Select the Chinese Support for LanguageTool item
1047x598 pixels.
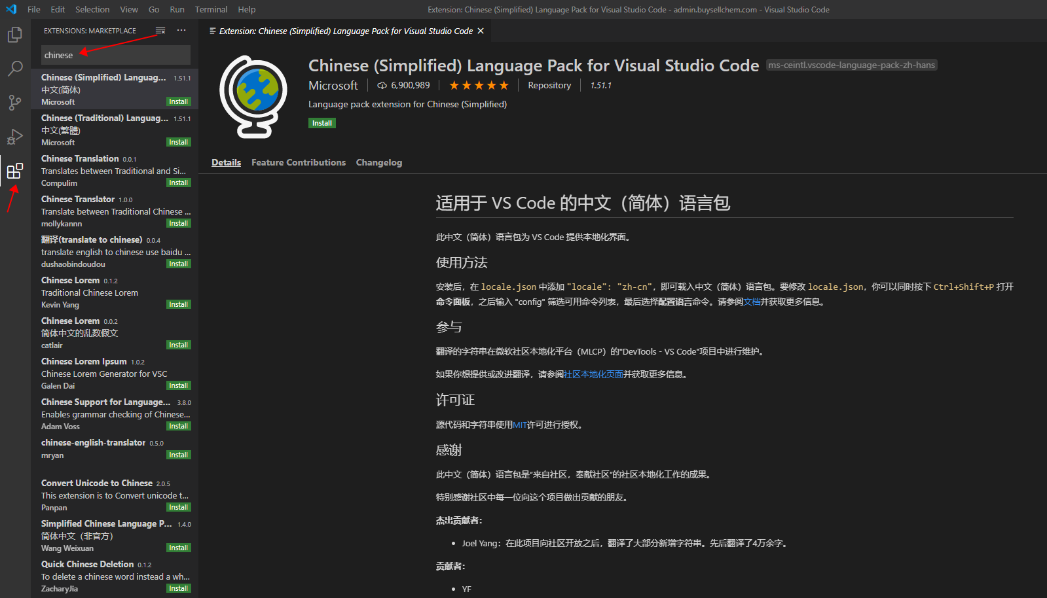[115, 413]
